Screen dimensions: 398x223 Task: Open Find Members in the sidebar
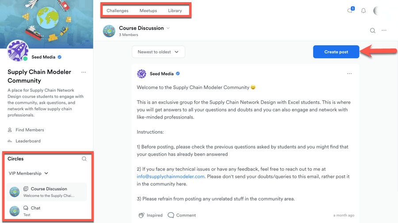pos(30,130)
